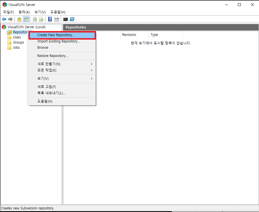The image size is (259, 212).
Task: Maximize the VisualSVN Server window
Action: 239,5
